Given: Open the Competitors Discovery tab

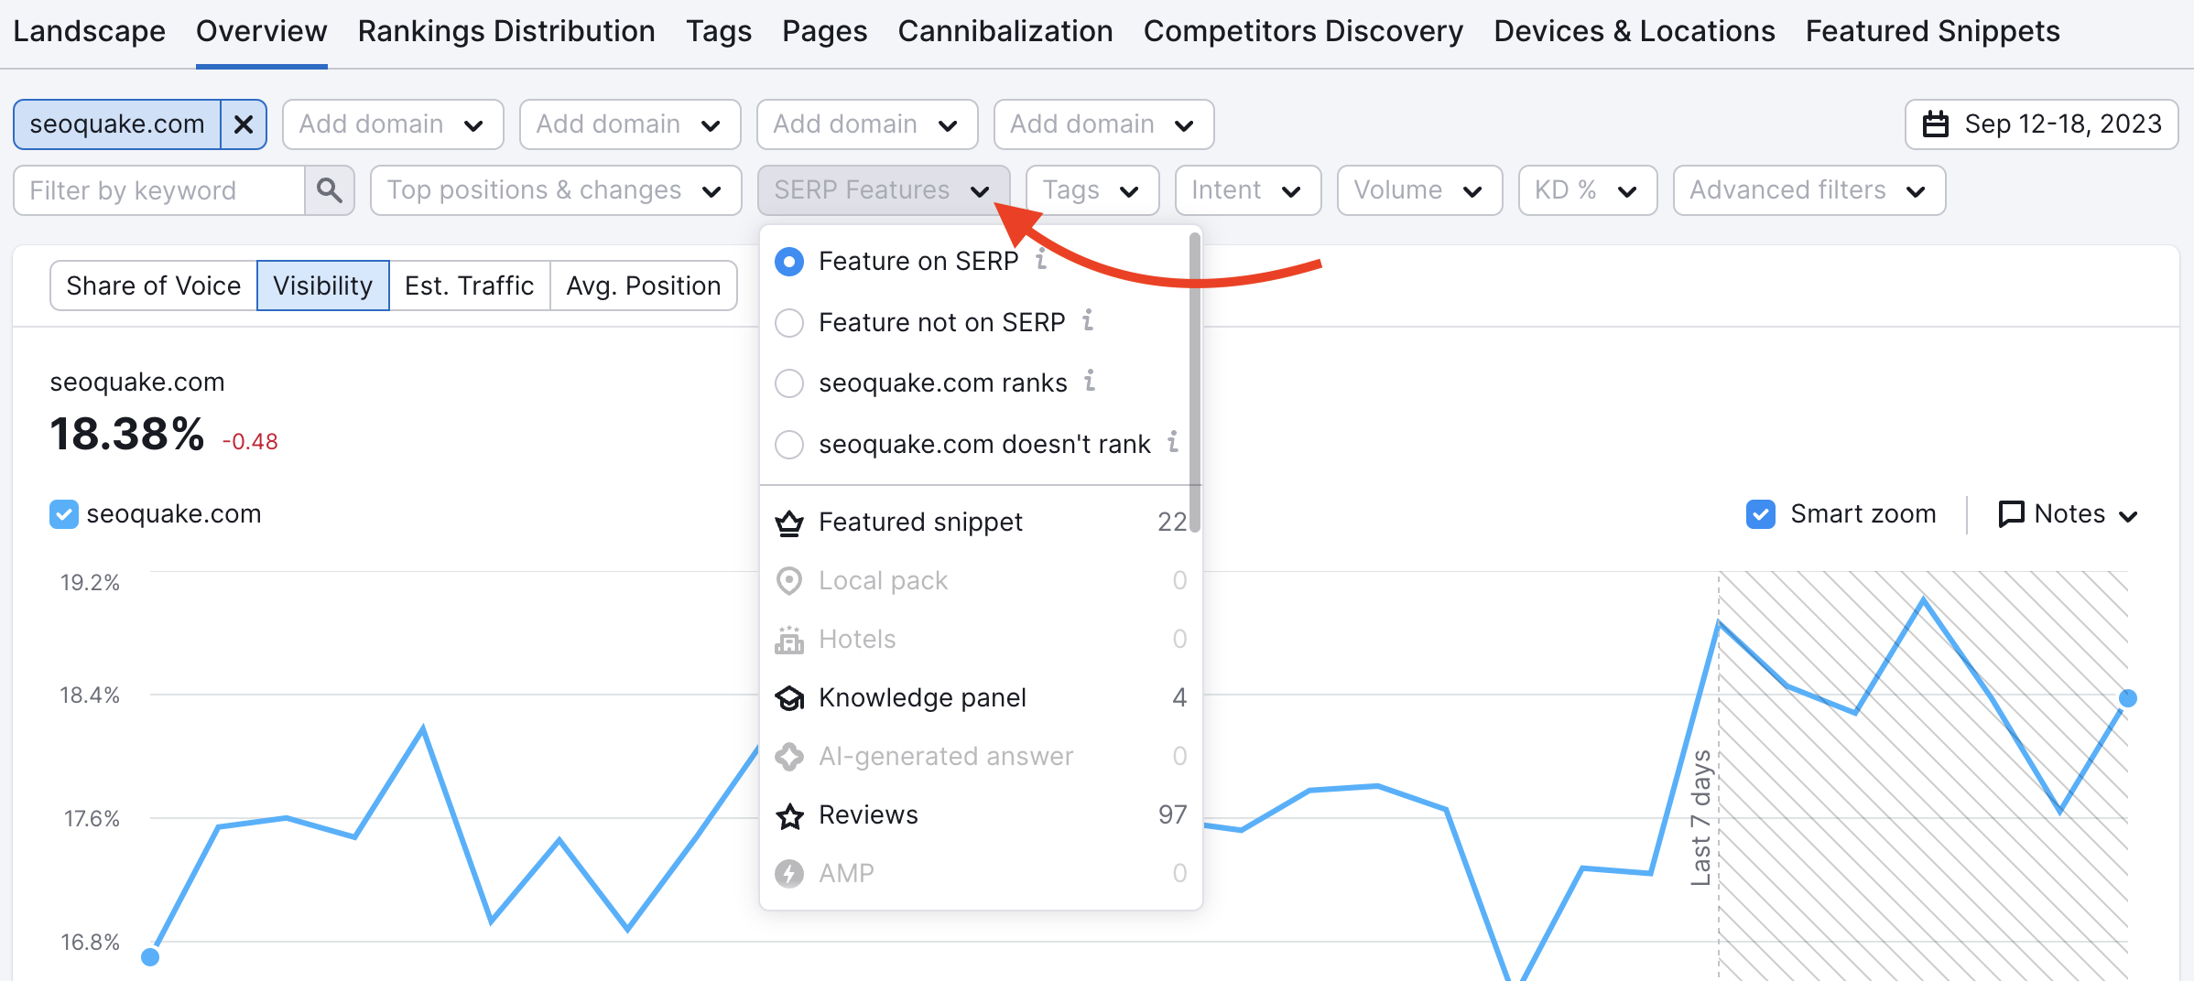Looking at the screenshot, I should point(1303,31).
